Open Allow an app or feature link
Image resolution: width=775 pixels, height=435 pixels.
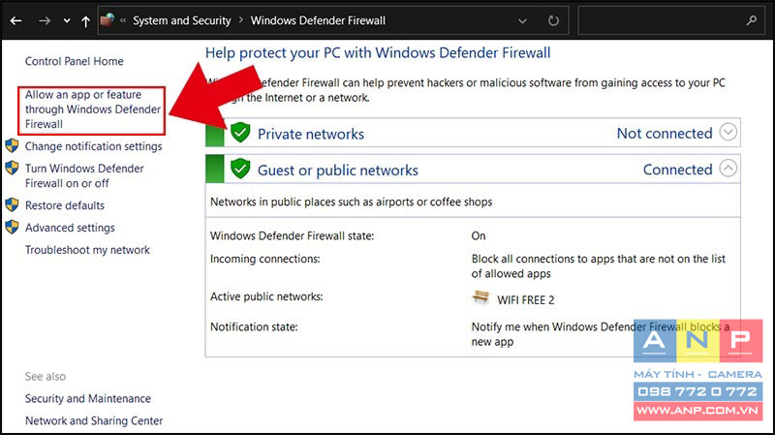92,109
